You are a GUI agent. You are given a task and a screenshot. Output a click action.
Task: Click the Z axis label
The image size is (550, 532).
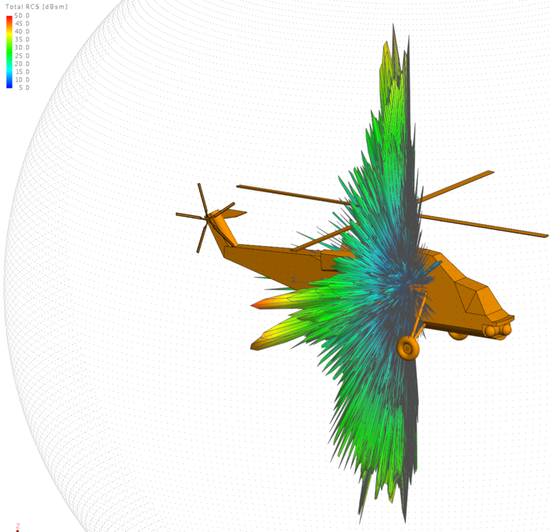(x=18, y=526)
